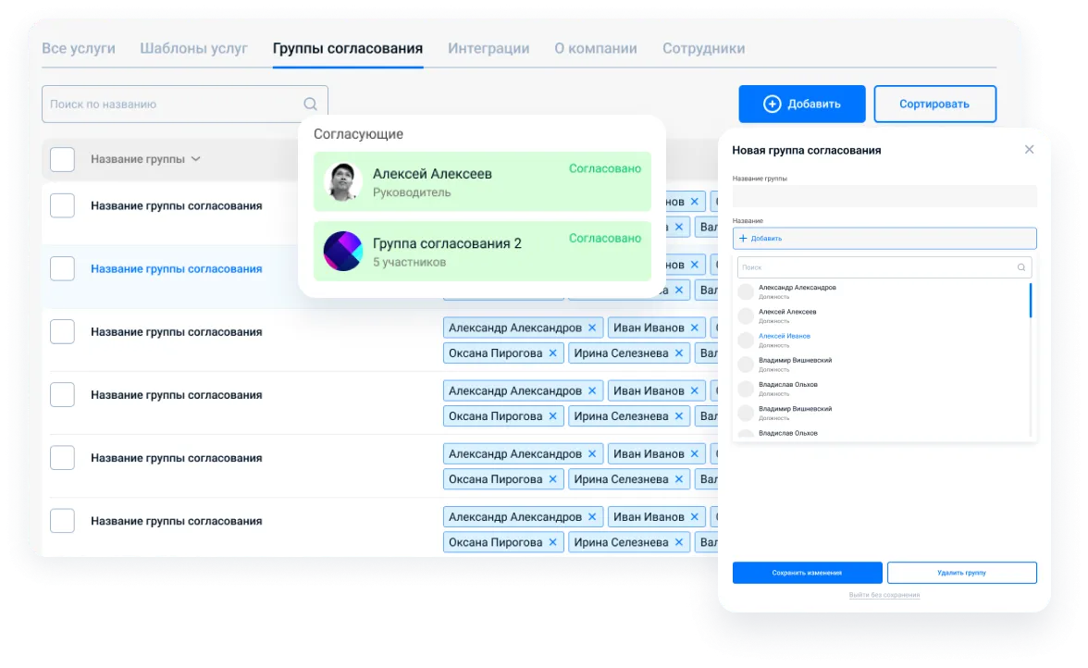Switch to the Сотрудники tab

pyautogui.click(x=703, y=48)
